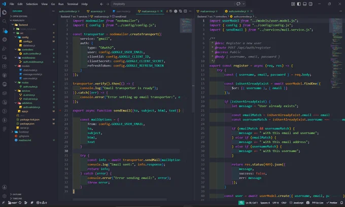The image size is (345, 207).
Task: Open More Actions menu of right editor group
Action: click(x=341, y=11)
